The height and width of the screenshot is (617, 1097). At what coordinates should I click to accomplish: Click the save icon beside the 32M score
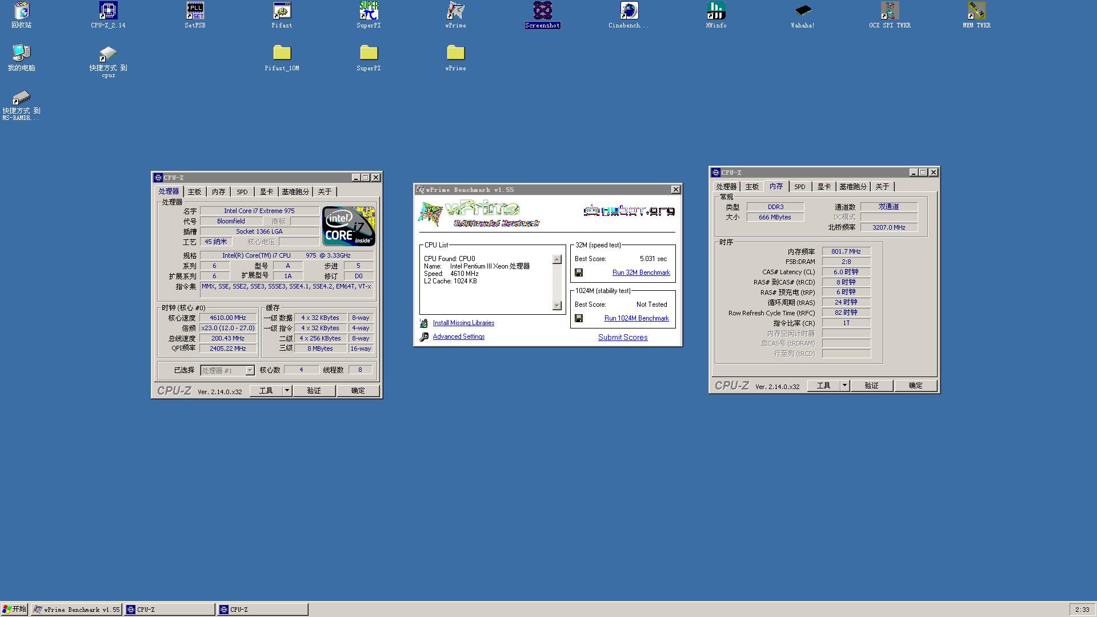point(579,273)
